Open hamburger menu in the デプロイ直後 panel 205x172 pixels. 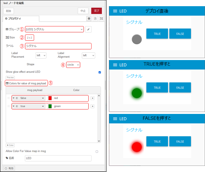click(115, 11)
